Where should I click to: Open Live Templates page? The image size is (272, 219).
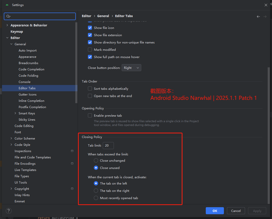coord(25,170)
